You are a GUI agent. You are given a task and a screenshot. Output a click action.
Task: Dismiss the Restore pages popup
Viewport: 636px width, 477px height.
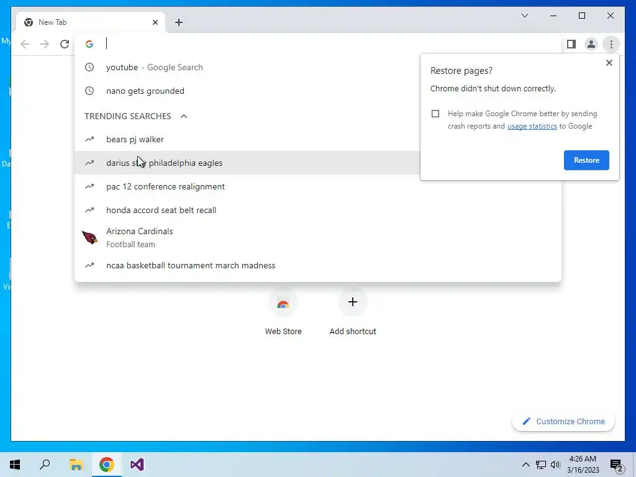tap(609, 63)
